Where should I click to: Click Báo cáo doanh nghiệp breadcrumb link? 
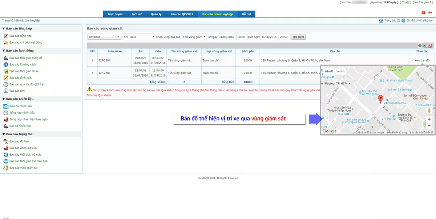point(28,21)
